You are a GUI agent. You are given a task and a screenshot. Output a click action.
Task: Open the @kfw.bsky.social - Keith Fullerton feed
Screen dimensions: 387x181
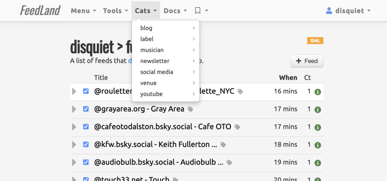(x=155, y=145)
